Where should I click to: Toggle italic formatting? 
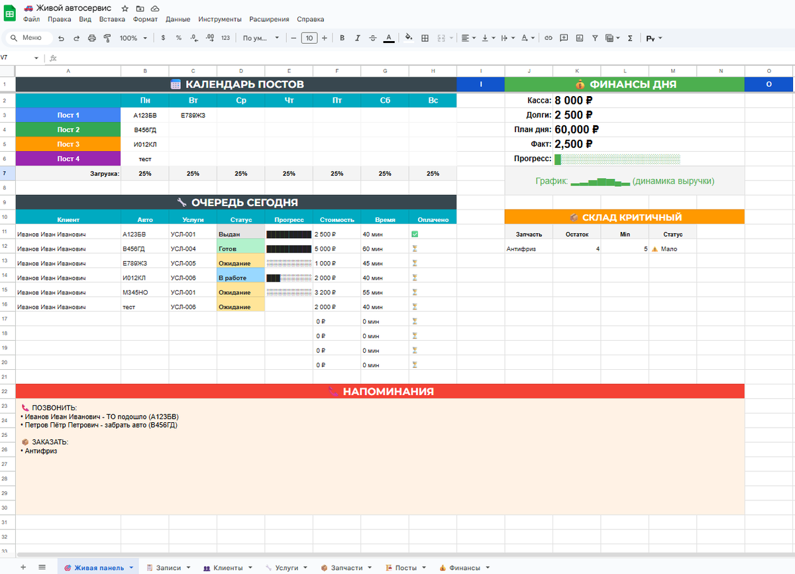coord(358,38)
